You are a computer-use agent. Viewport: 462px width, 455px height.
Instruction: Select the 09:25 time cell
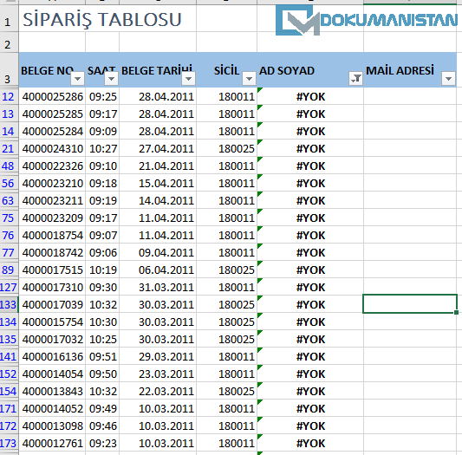[x=102, y=97]
